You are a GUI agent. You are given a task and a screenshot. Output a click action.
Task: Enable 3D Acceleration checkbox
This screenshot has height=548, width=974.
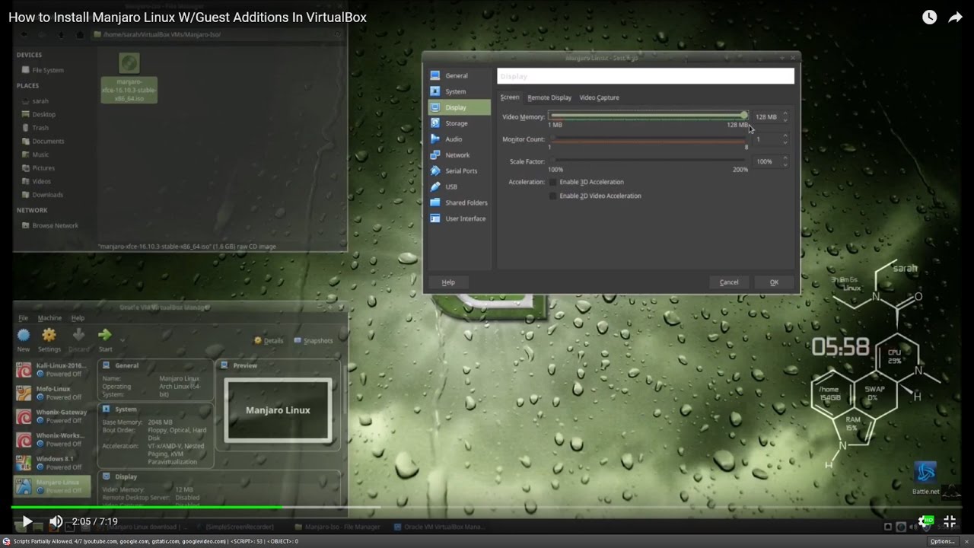click(x=553, y=182)
